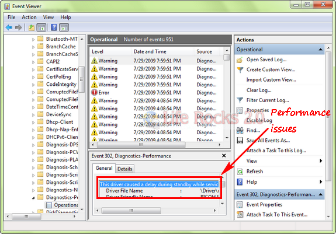Close the Event 302 preview pane
This screenshot has width=336, height=234.
224,156
